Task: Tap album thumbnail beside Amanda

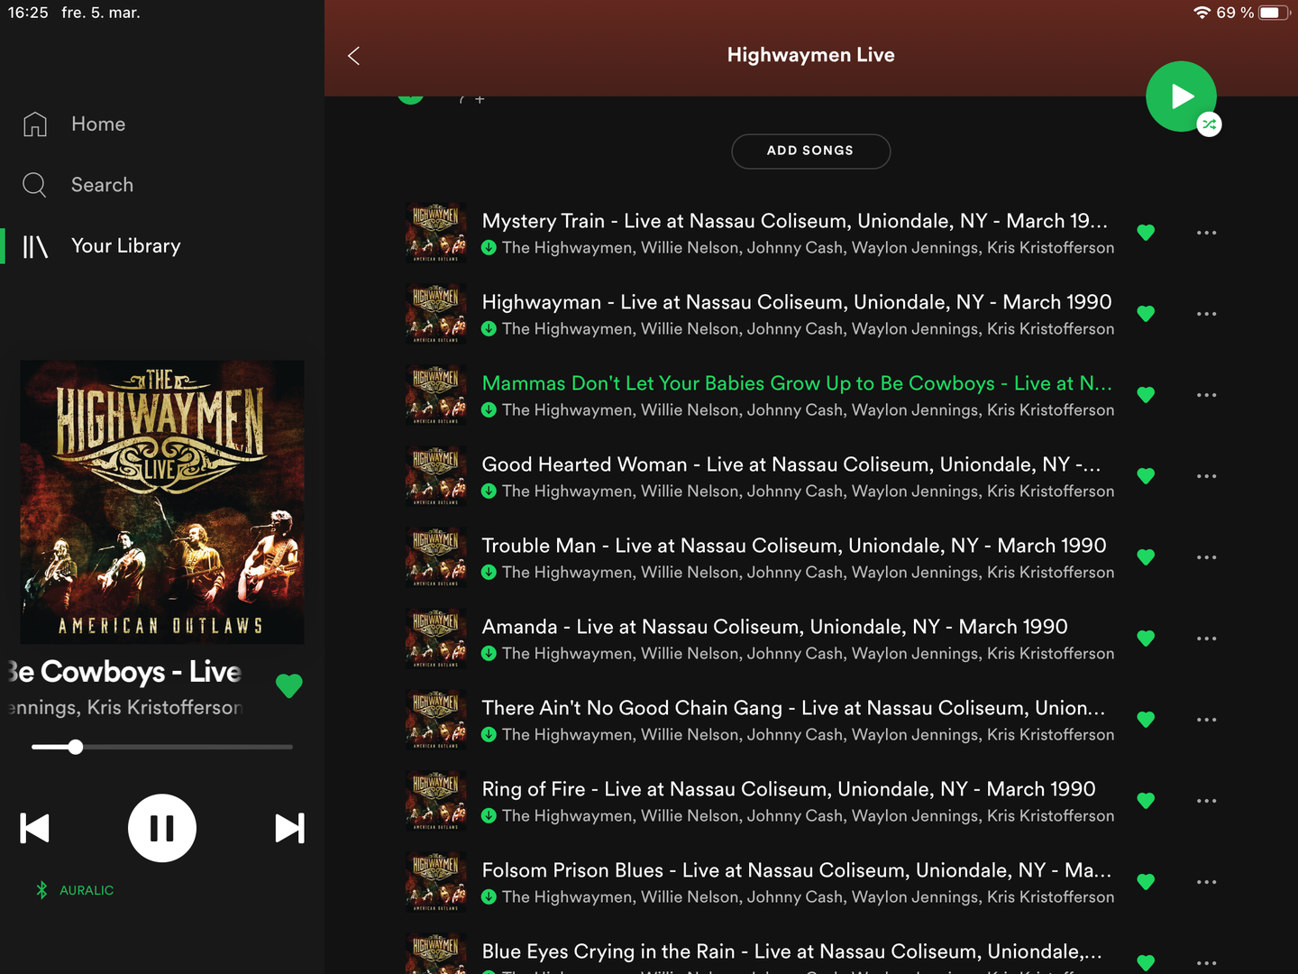Action: pyautogui.click(x=436, y=639)
